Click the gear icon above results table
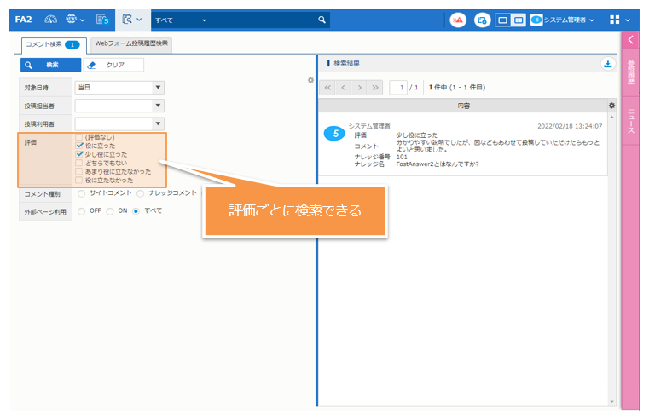The image size is (649, 419). tap(611, 105)
